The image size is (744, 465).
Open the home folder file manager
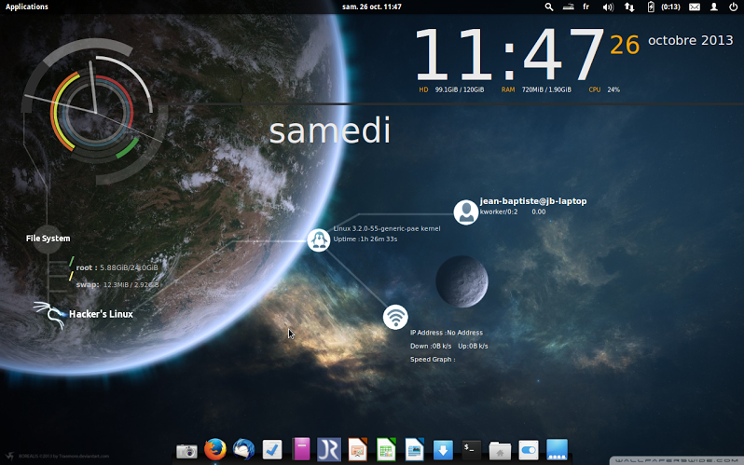(x=500, y=451)
